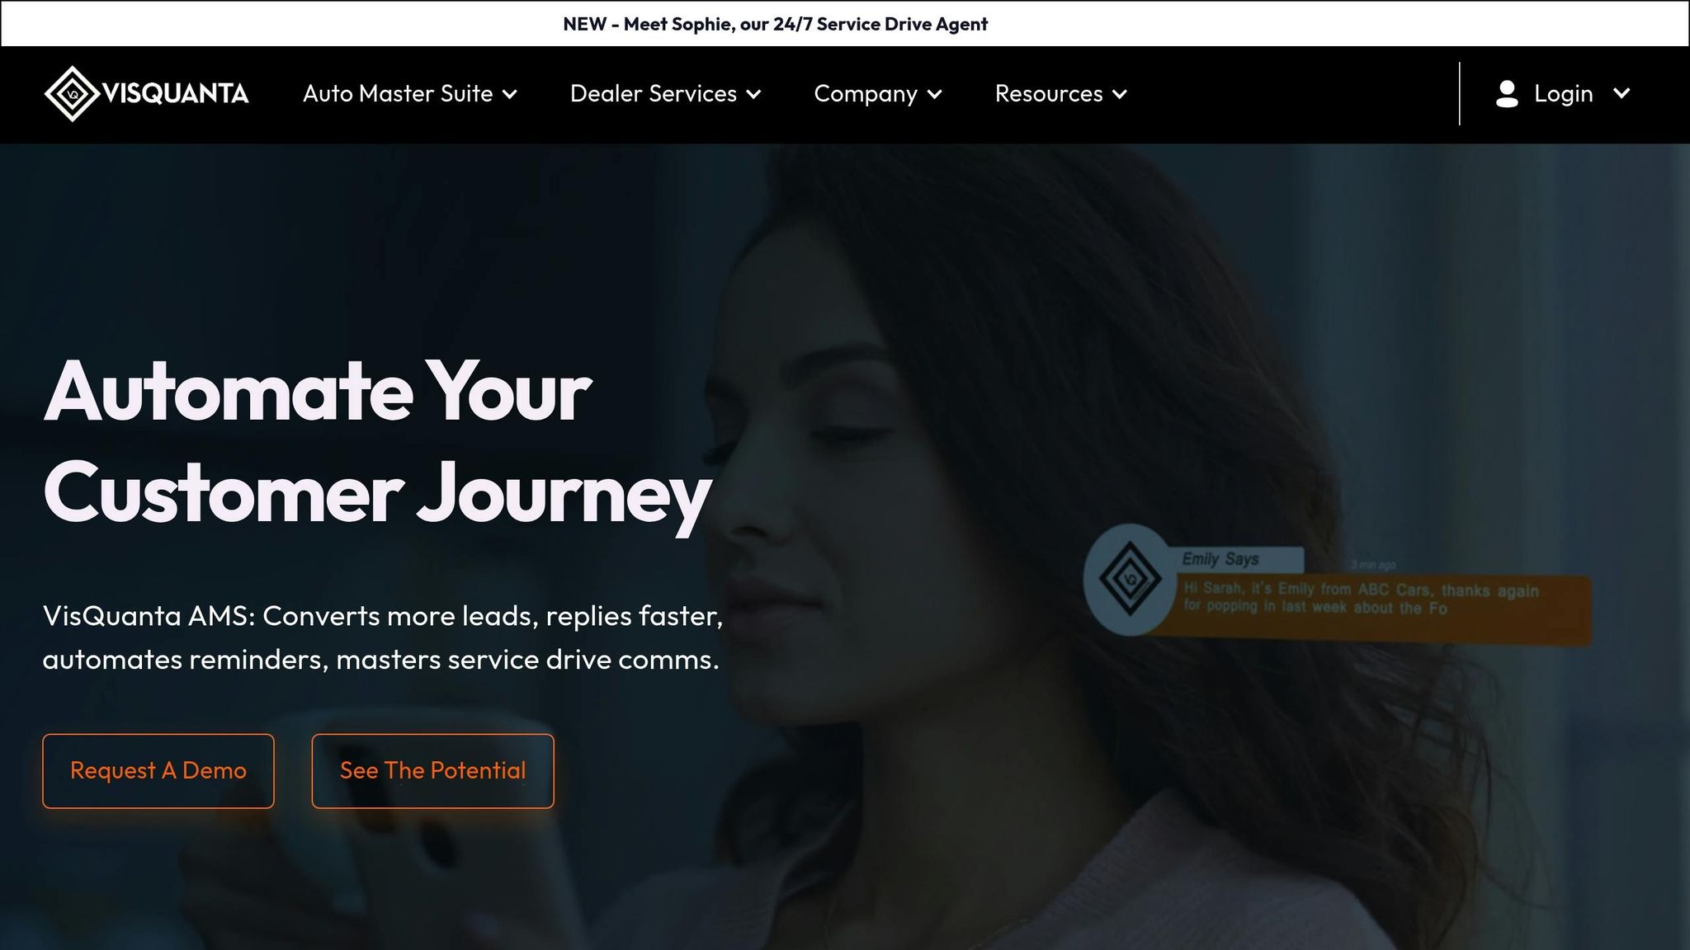Click the user profile icon beside Login

[1507, 94]
